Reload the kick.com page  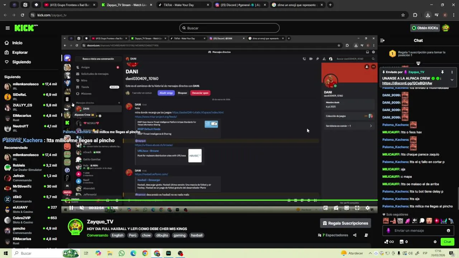tap(22, 15)
